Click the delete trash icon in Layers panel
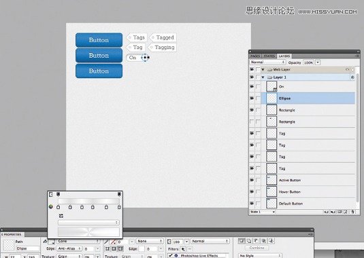This screenshot has height=258, width=364. tap(352, 212)
